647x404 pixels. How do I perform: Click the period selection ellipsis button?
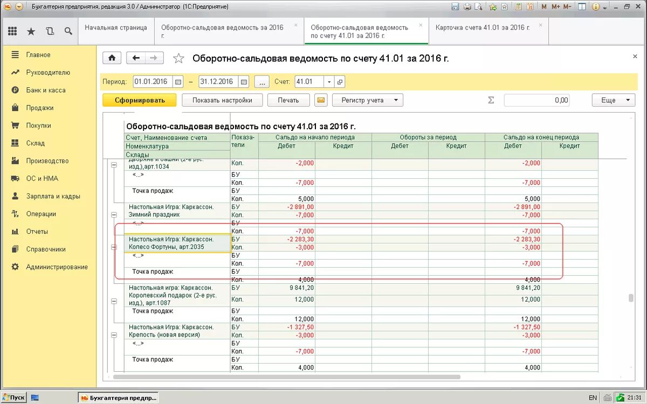(x=261, y=82)
